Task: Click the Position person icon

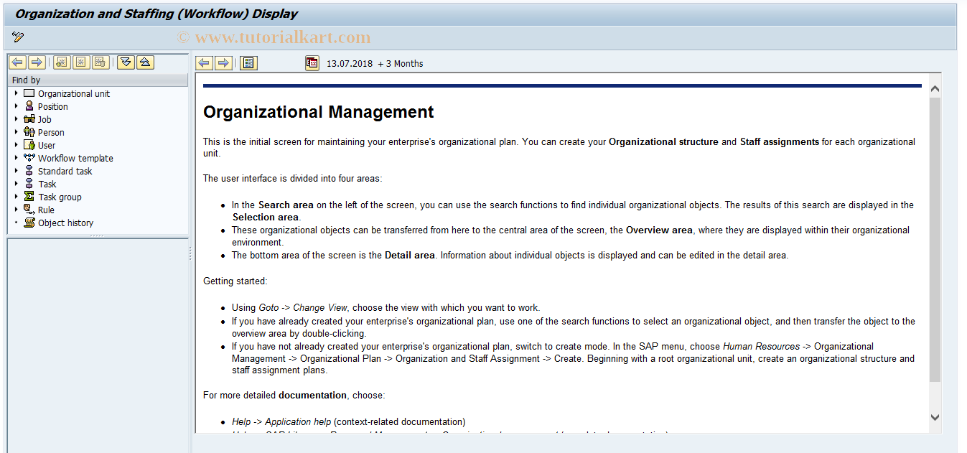Action: pyautogui.click(x=29, y=106)
